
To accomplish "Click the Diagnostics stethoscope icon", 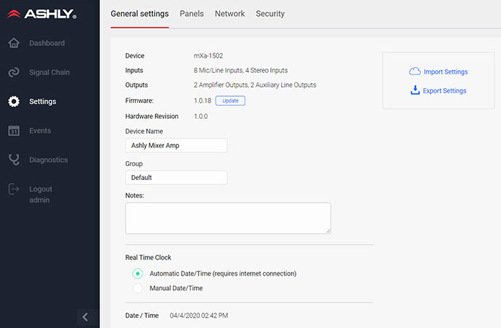I will pos(14,160).
